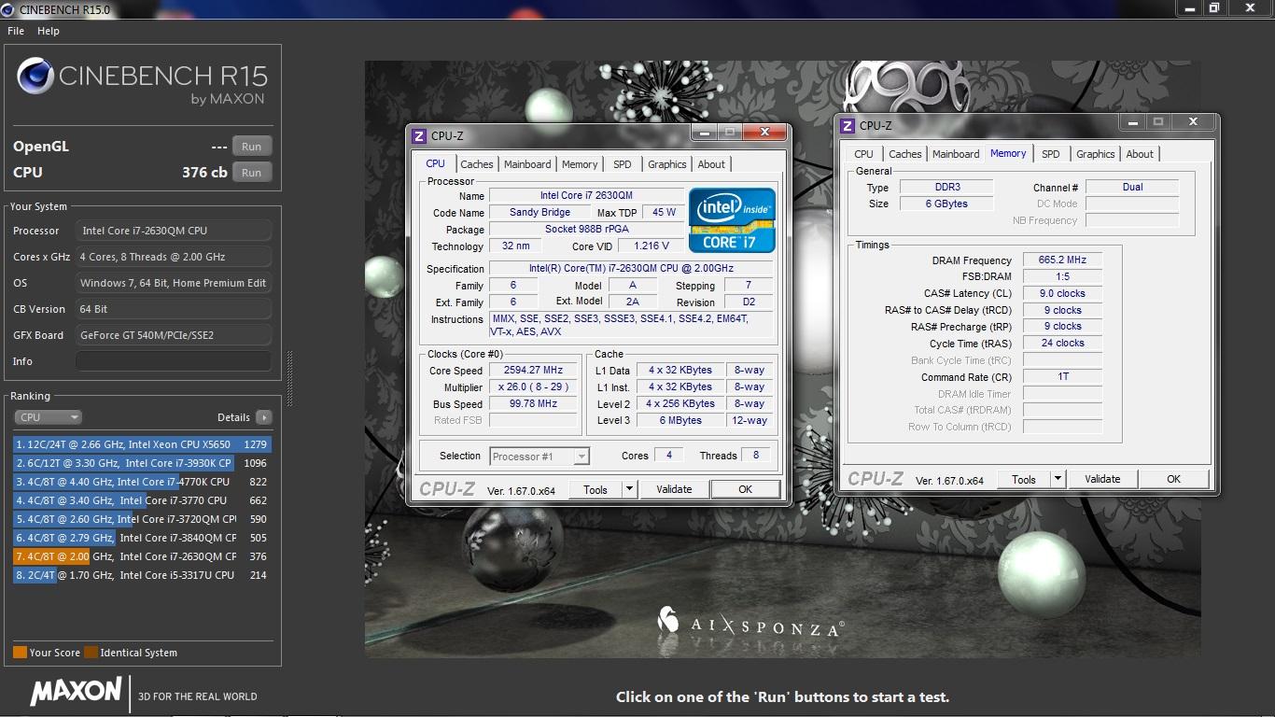Open Processor #1 selection dropdown
The width and height of the screenshot is (1275, 717).
[x=539, y=457]
